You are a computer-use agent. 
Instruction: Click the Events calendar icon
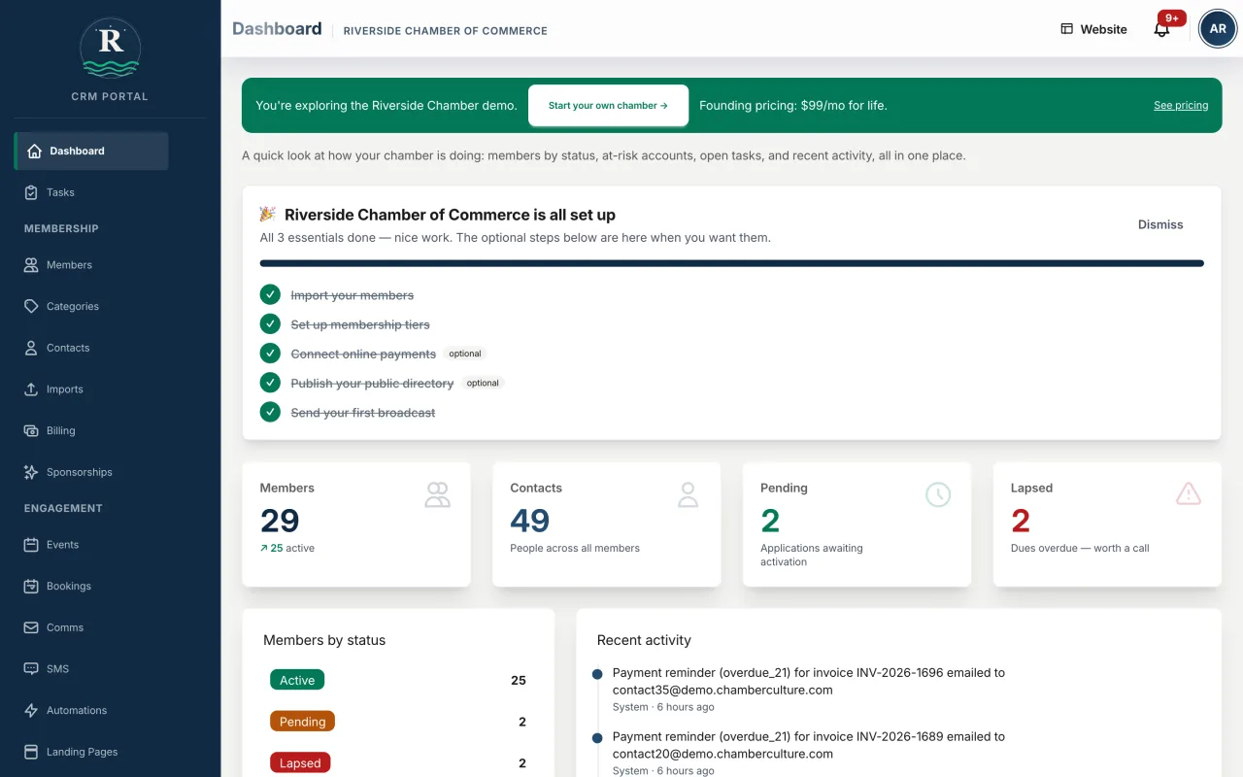click(x=31, y=545)
